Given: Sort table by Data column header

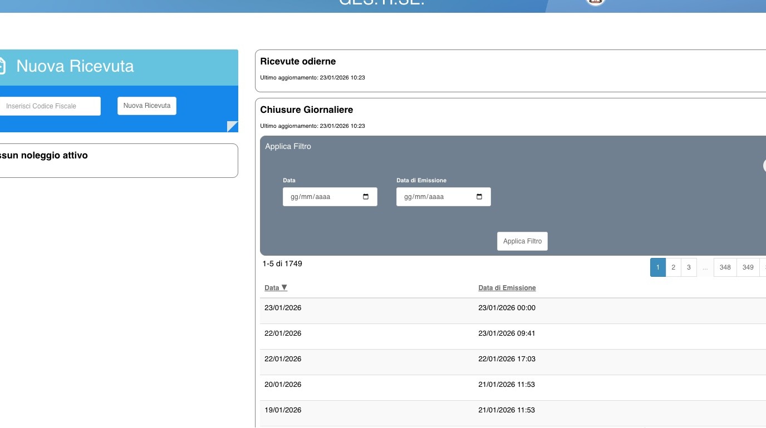Looking at the screenshot, I should pos(272,288).
